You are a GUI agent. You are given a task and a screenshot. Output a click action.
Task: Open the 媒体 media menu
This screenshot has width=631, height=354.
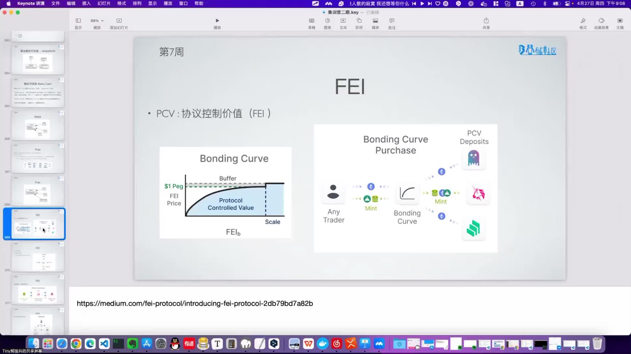coord(375,23)
